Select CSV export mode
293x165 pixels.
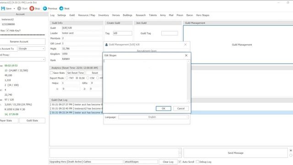point(87,78)
